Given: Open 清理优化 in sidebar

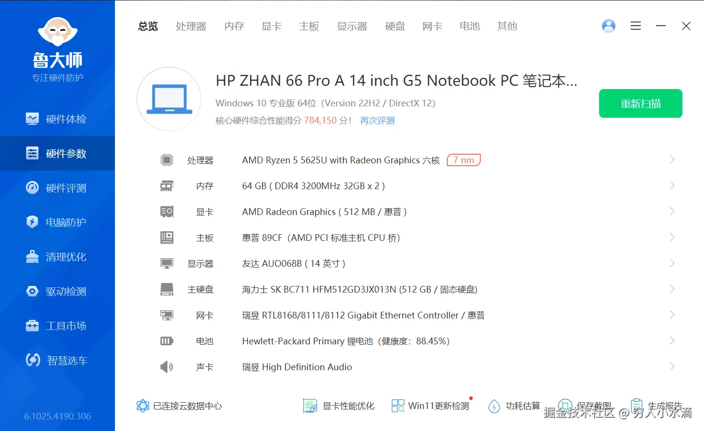Looking at the screenshot, I should (57, 257).
